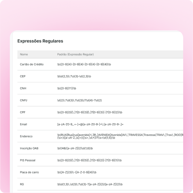This screenshot has width=193, height=193.
Task: Select the CNH entry name
Action: pos(23,88)
